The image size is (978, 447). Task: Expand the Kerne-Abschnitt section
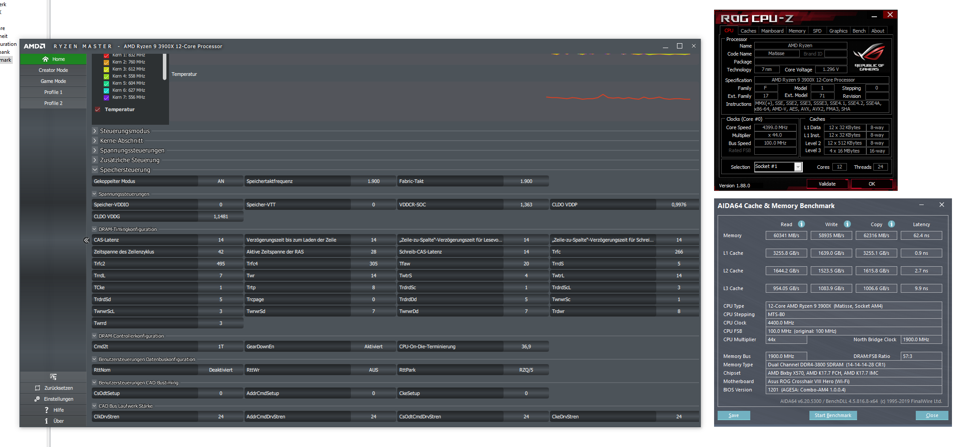tap(95, 141)
